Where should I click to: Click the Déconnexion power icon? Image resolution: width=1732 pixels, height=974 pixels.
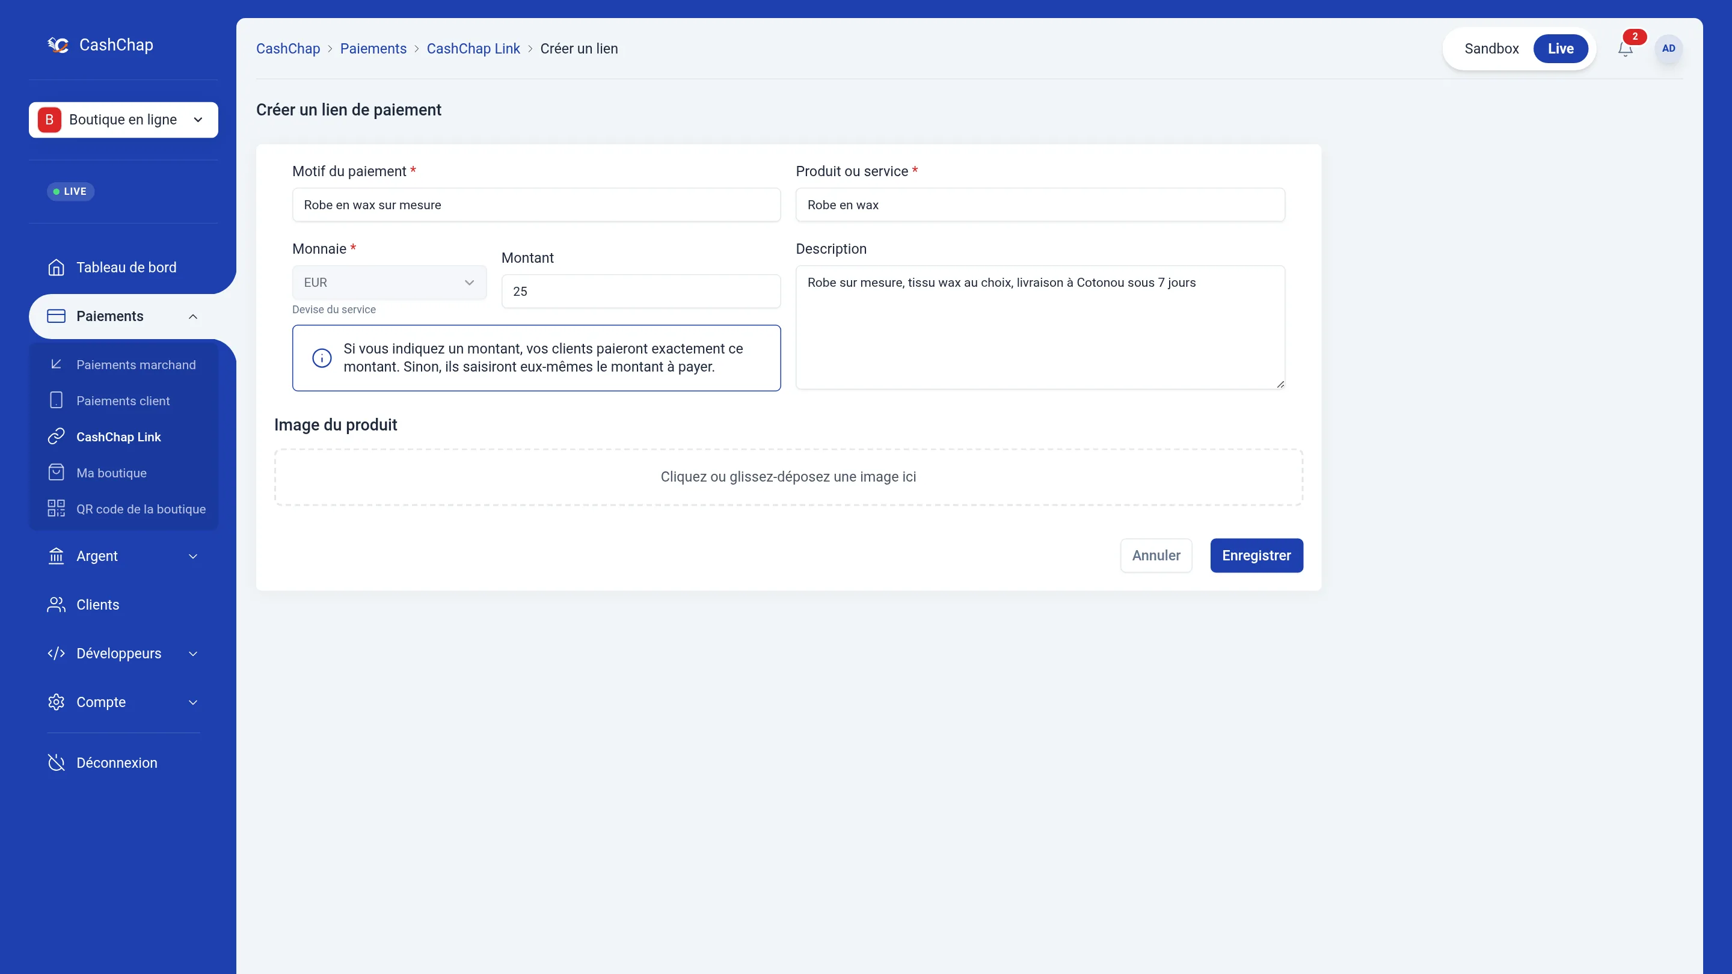pos(57,763)
